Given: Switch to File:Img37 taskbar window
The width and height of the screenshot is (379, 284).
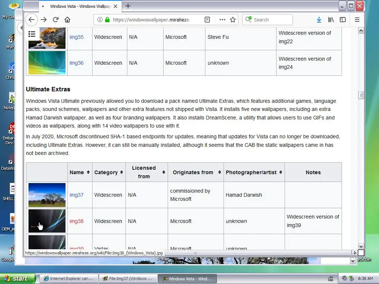Looking at the screenshot, I should [x=128, y=278].
